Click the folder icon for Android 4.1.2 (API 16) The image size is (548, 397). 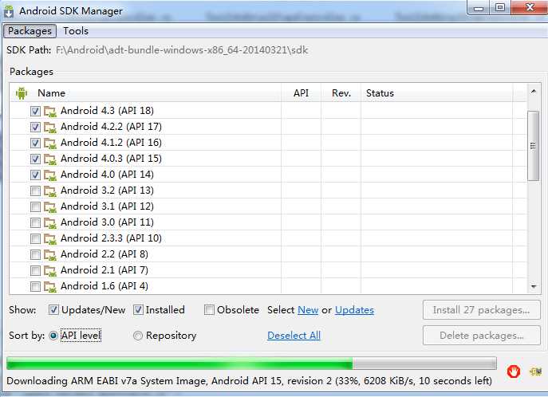[50, 143]
